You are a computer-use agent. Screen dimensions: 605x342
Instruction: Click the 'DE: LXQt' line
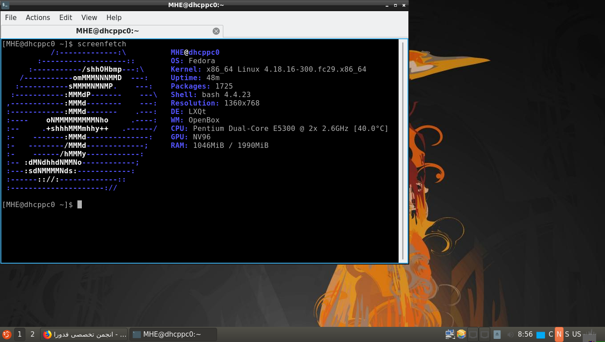click(x=189, y=111)
